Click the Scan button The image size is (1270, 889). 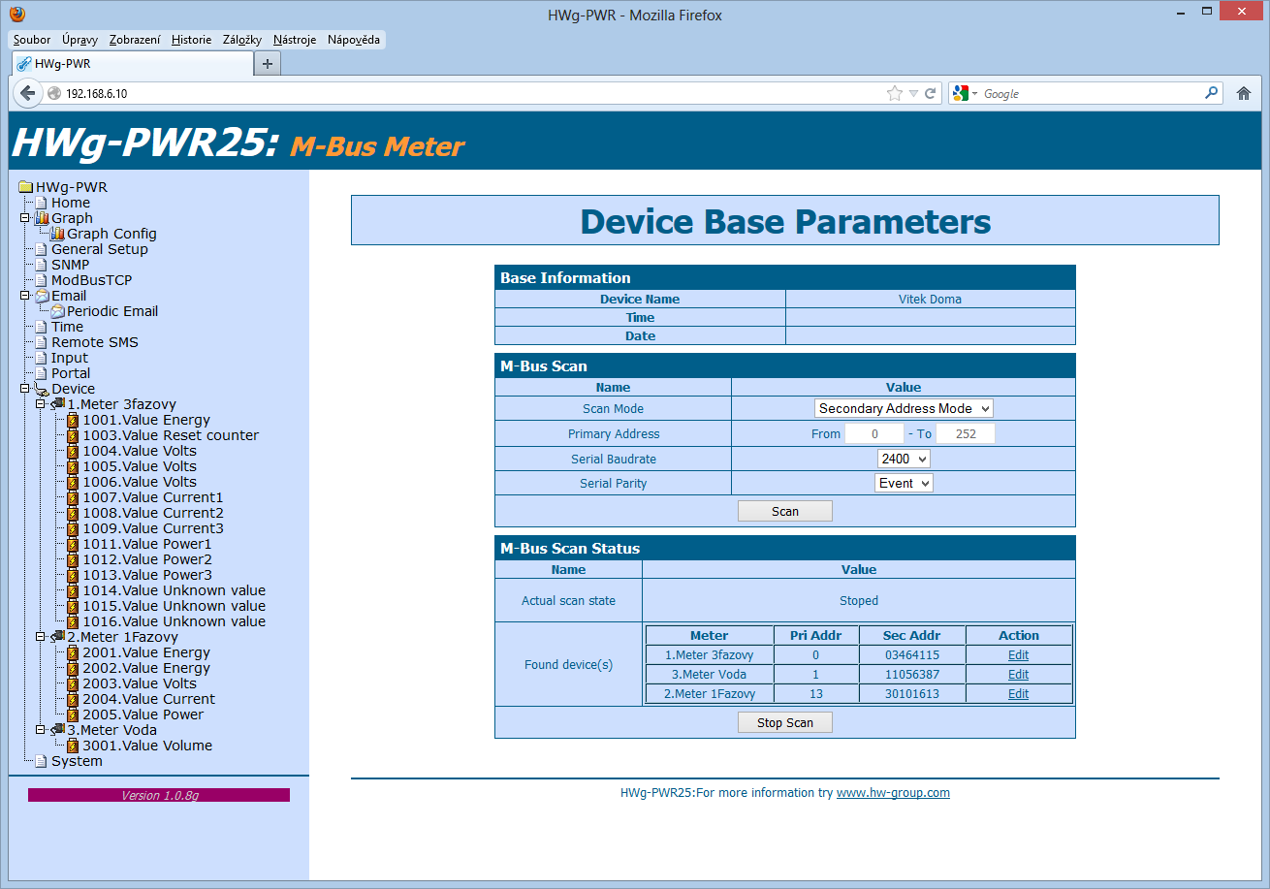coord(785,511)
